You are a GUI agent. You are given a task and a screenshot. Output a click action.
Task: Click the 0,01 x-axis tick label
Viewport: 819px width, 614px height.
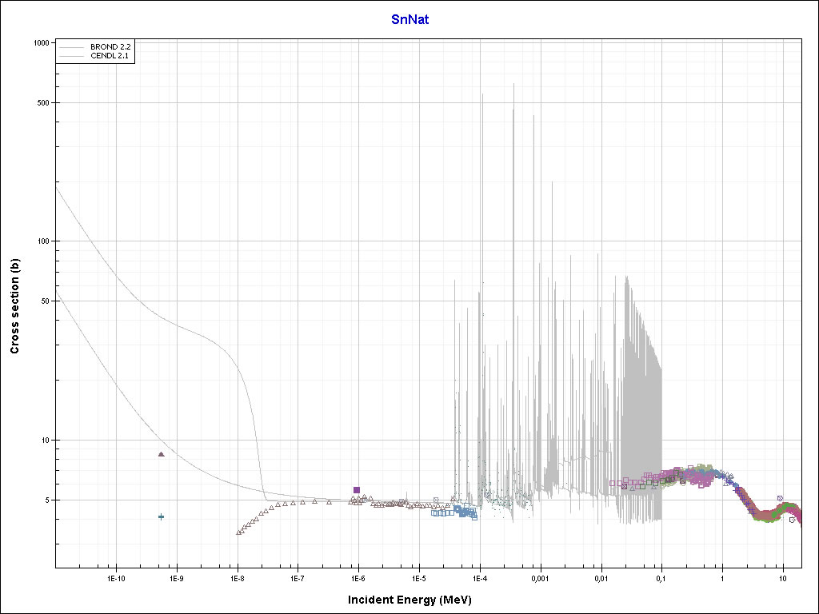pos(600,577)
